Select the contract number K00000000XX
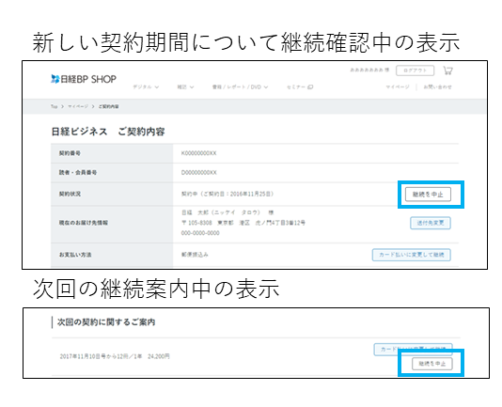 pyautogui.click(x=198, y=153)
